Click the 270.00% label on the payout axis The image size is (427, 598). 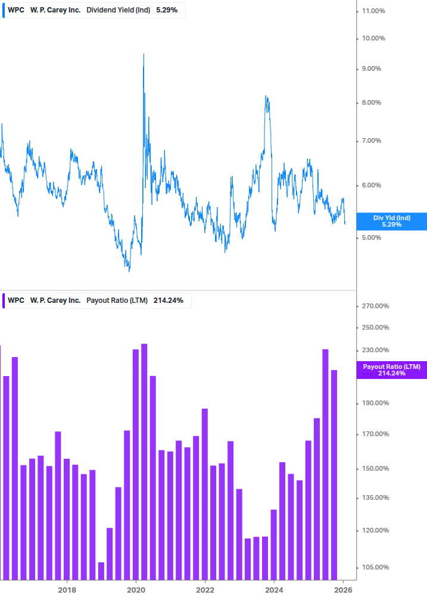376,306
